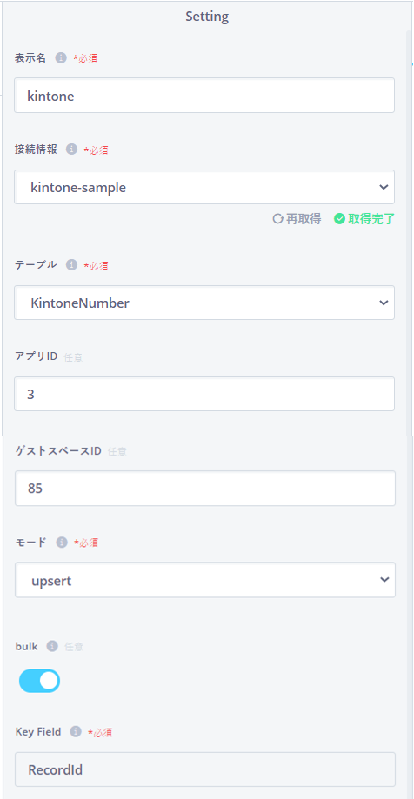Click info icon beside 接続情報 label
414x799 pixels.
72,150
